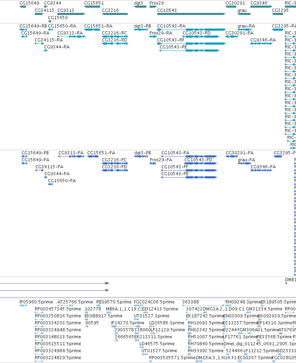The image size is (296, 363).
Task: Click protein label CG3216-PD
Action: point(114,167)
